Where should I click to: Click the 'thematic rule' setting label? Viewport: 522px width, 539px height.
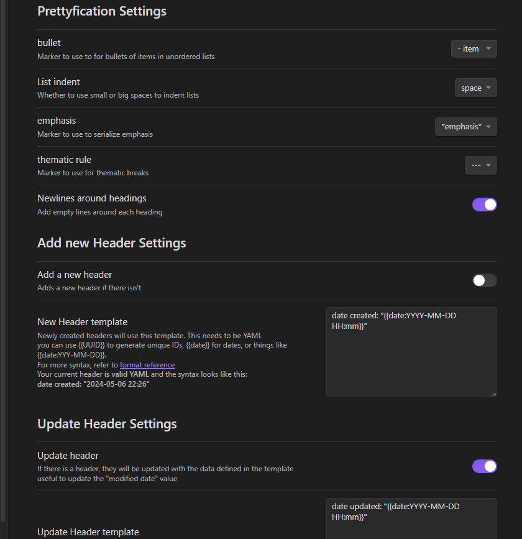coord(64,160)
